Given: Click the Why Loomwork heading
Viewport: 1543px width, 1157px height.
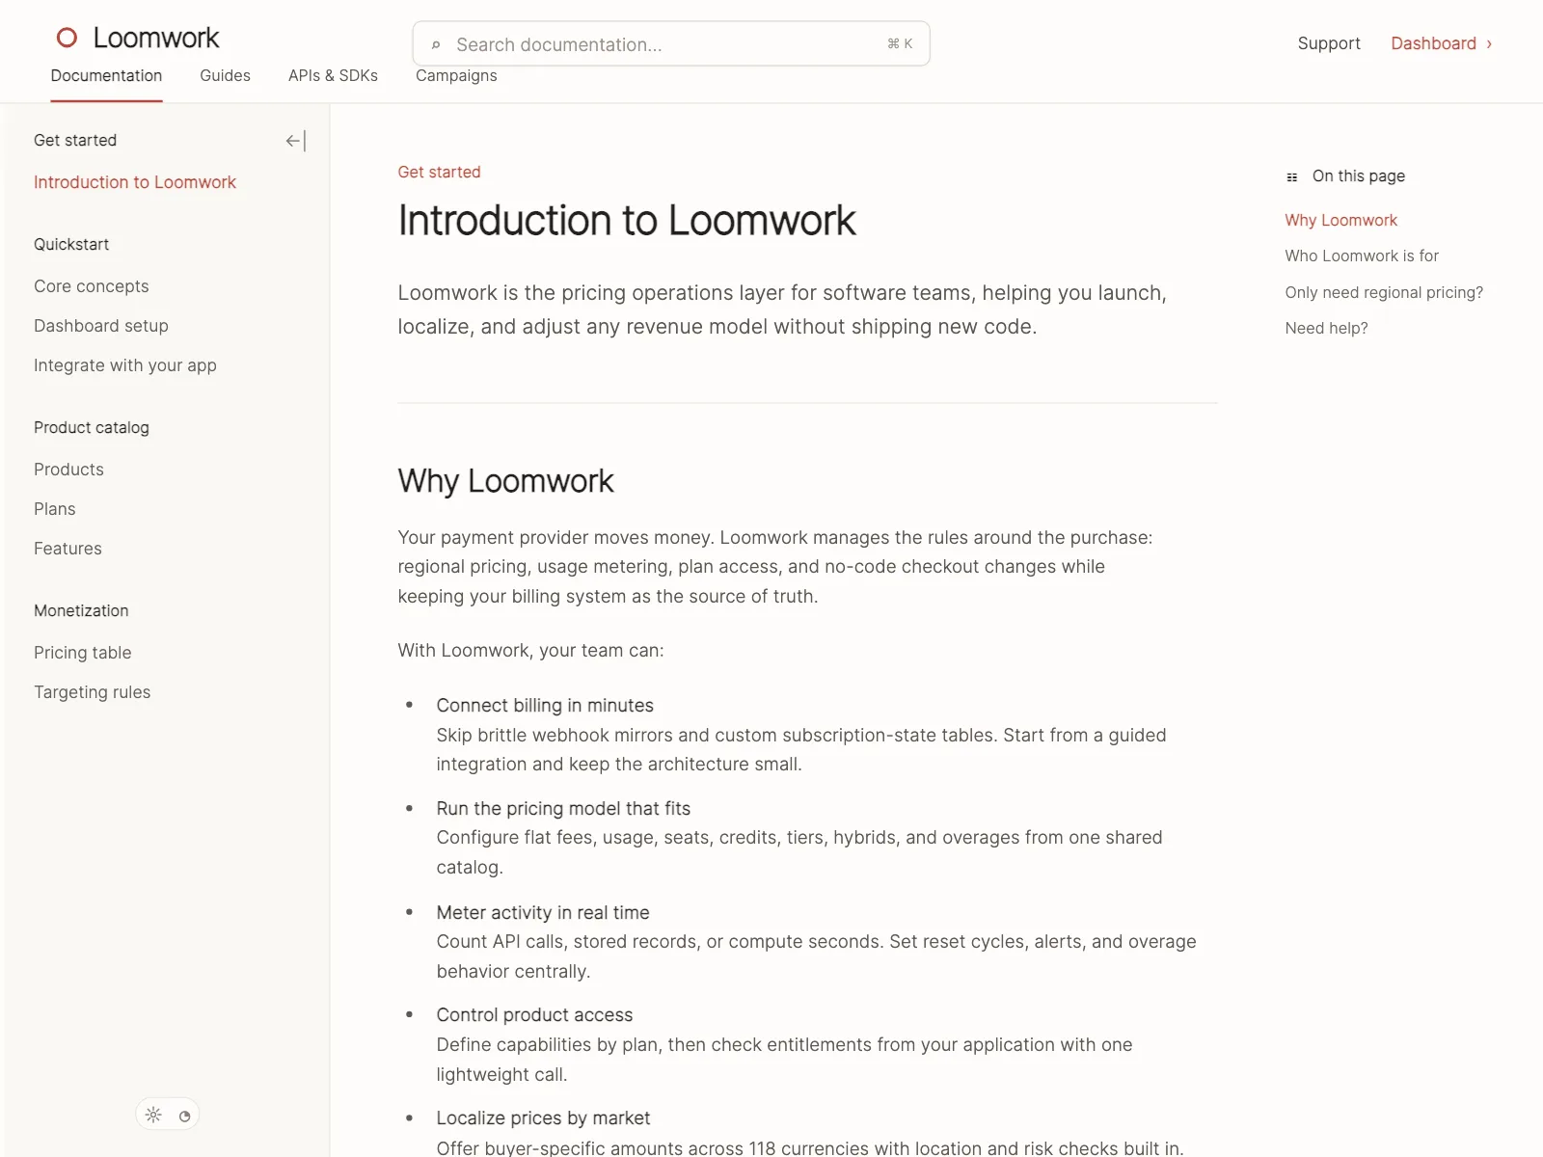Looking at the screenshot, I should click(505, 481).
